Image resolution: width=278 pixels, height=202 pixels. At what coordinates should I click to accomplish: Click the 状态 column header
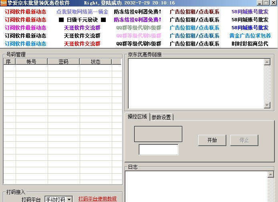click(96, 62)
